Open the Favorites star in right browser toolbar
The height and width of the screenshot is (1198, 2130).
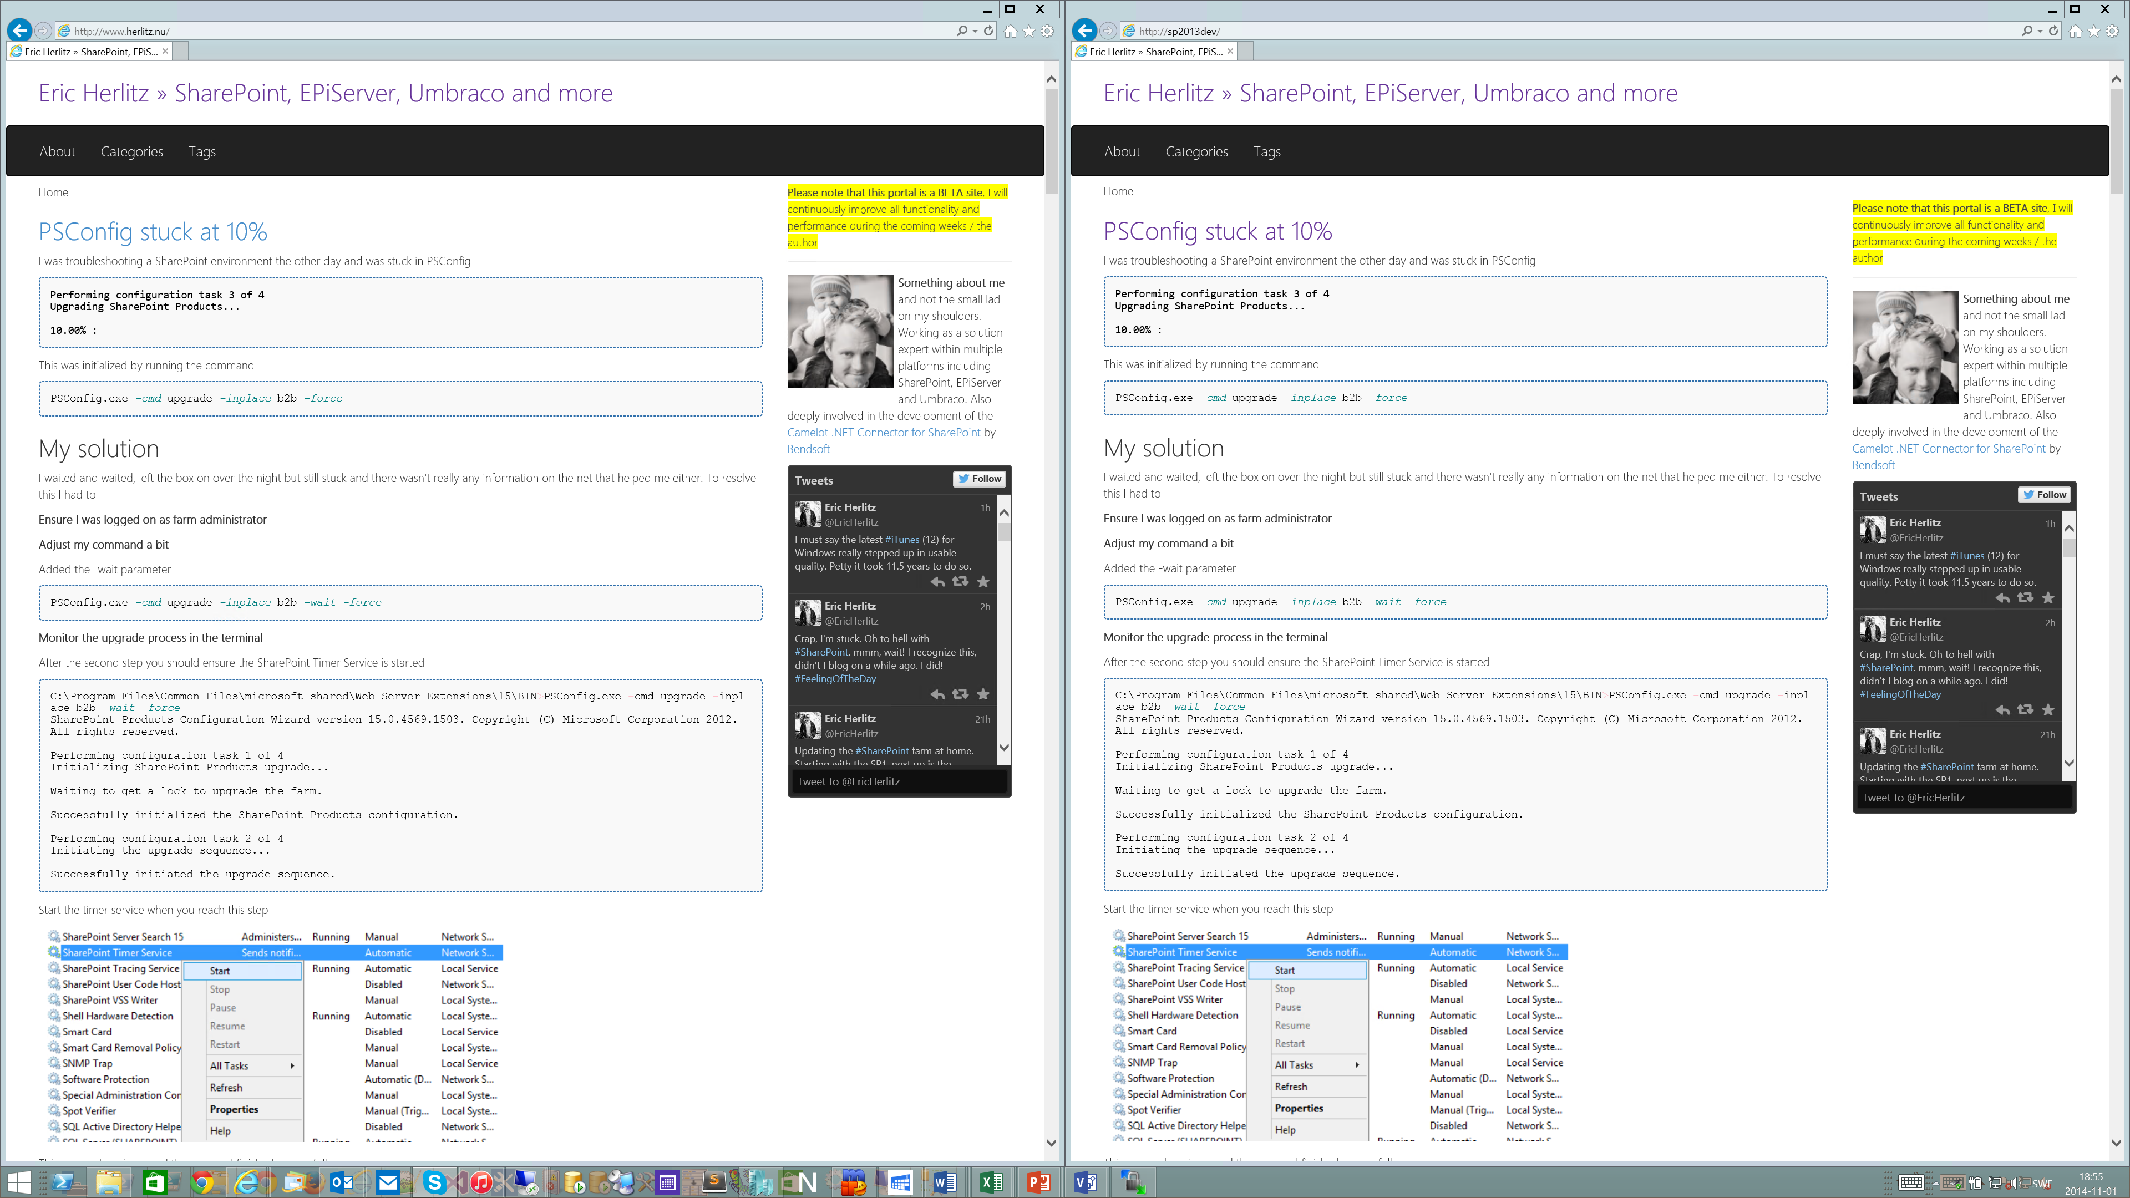pos(2093,32)
